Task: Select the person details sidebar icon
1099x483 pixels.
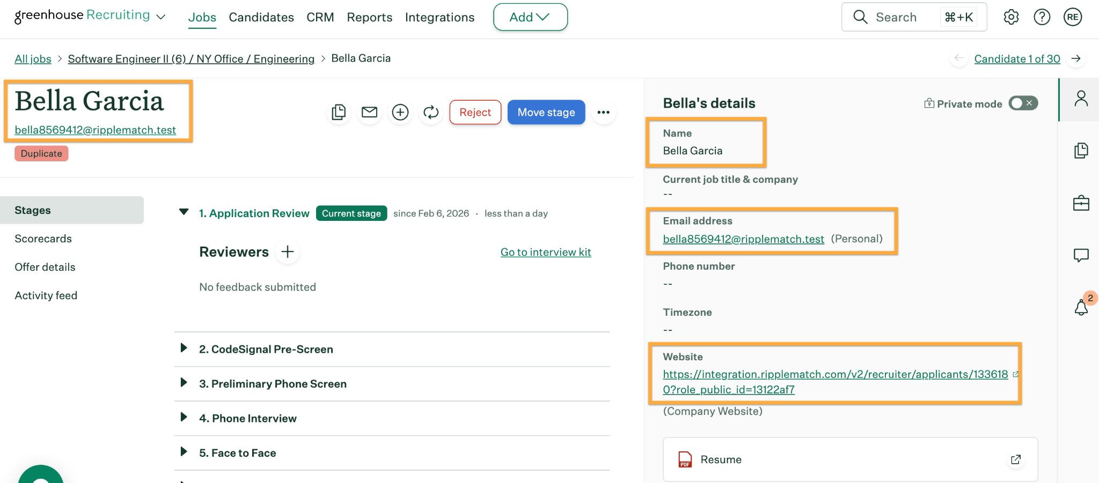Action: 1081,99
